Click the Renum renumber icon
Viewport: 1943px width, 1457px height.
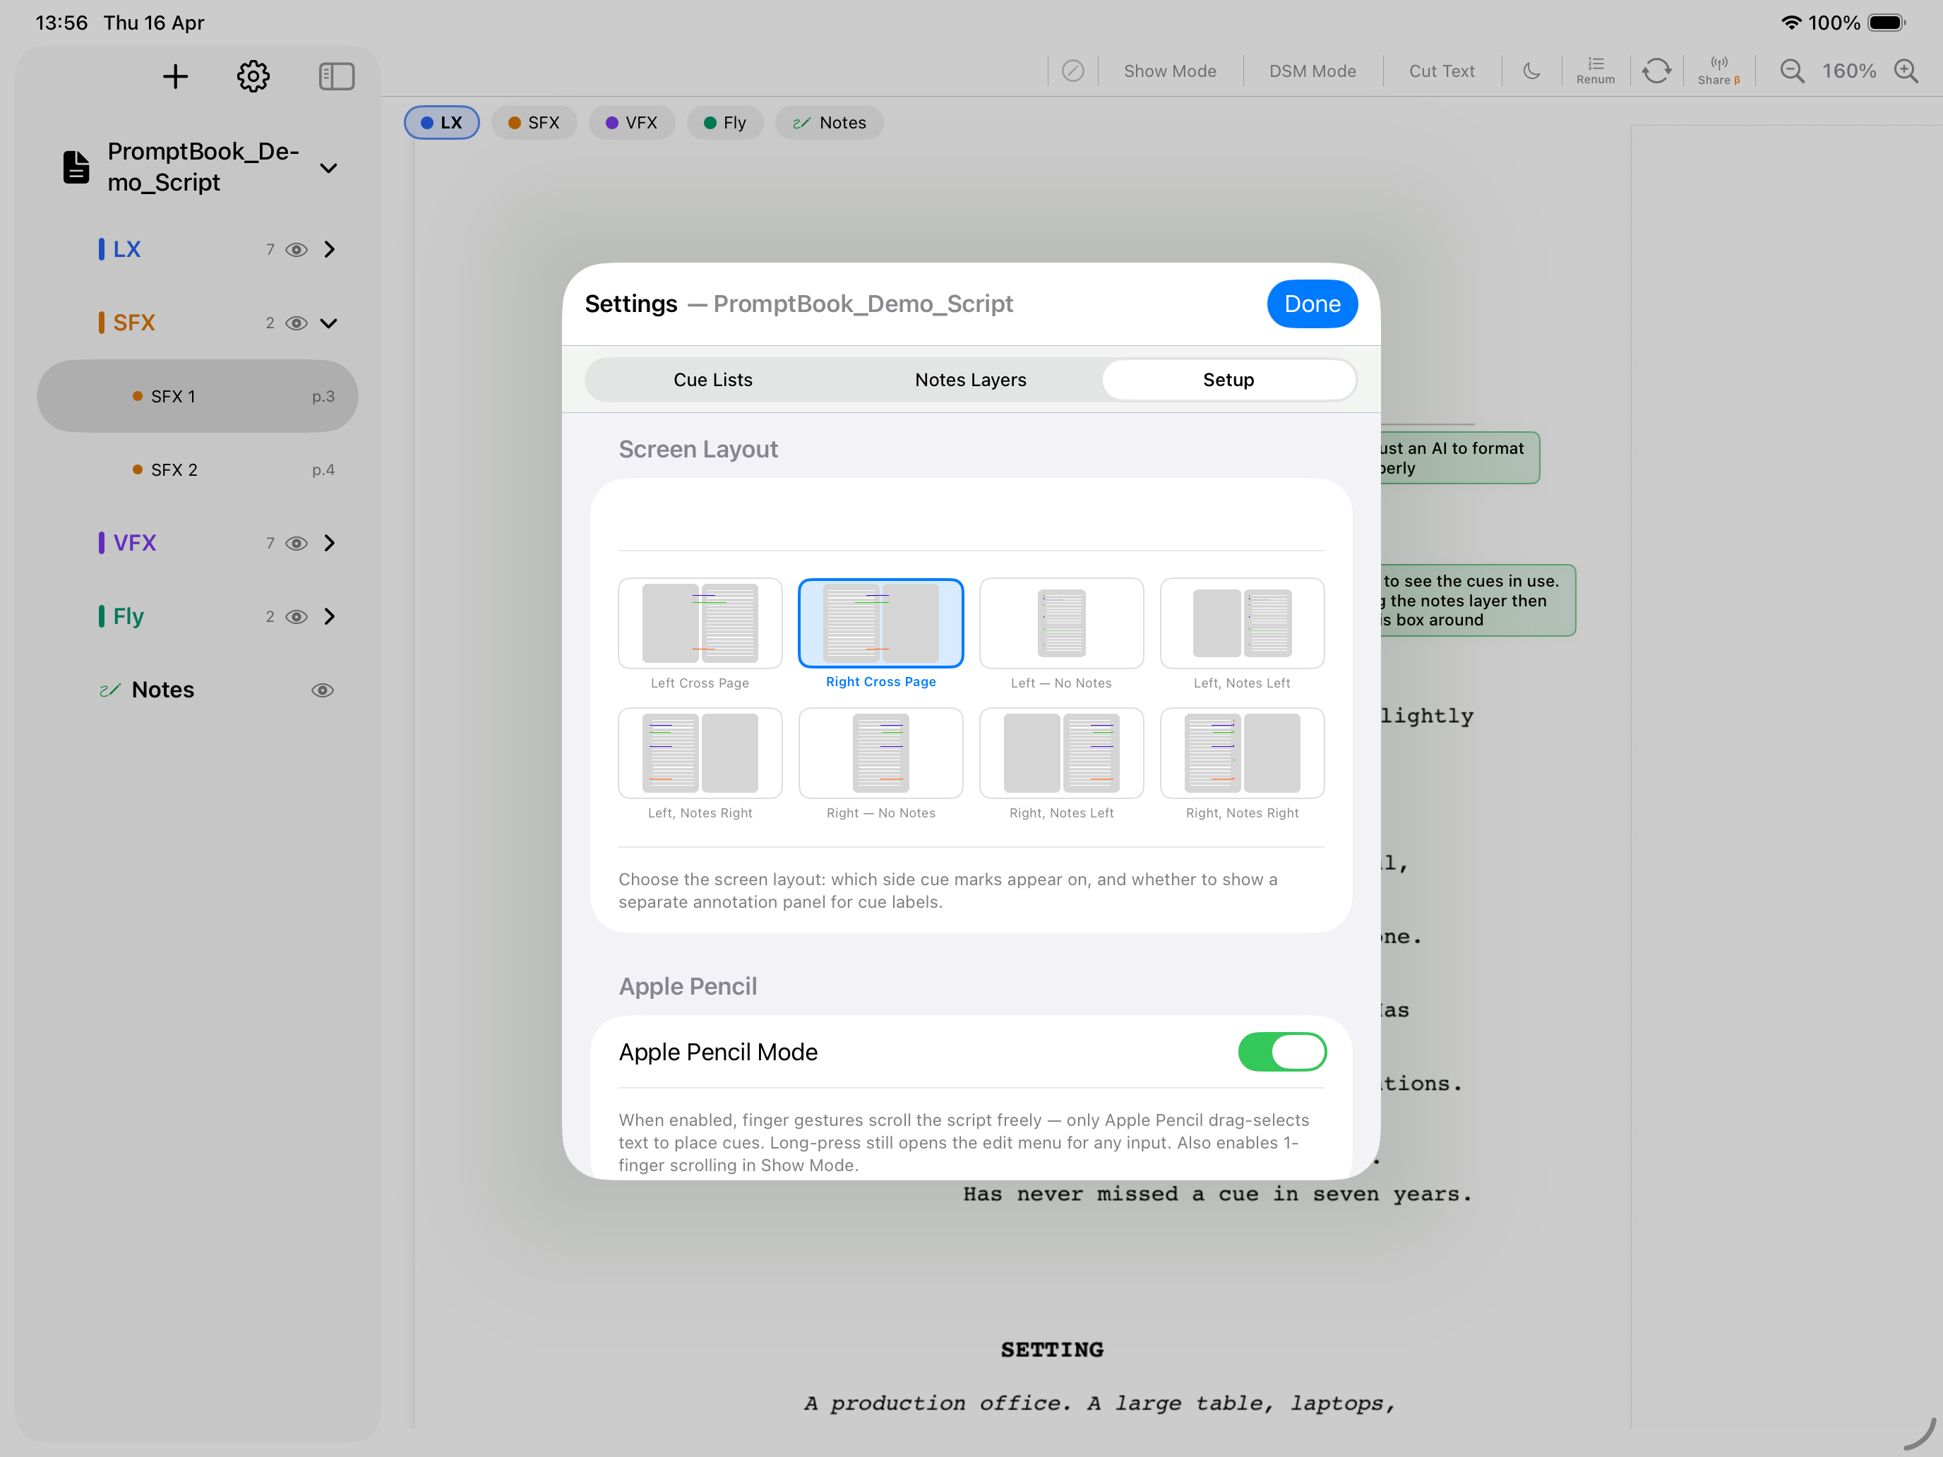tap(1595, 71)
